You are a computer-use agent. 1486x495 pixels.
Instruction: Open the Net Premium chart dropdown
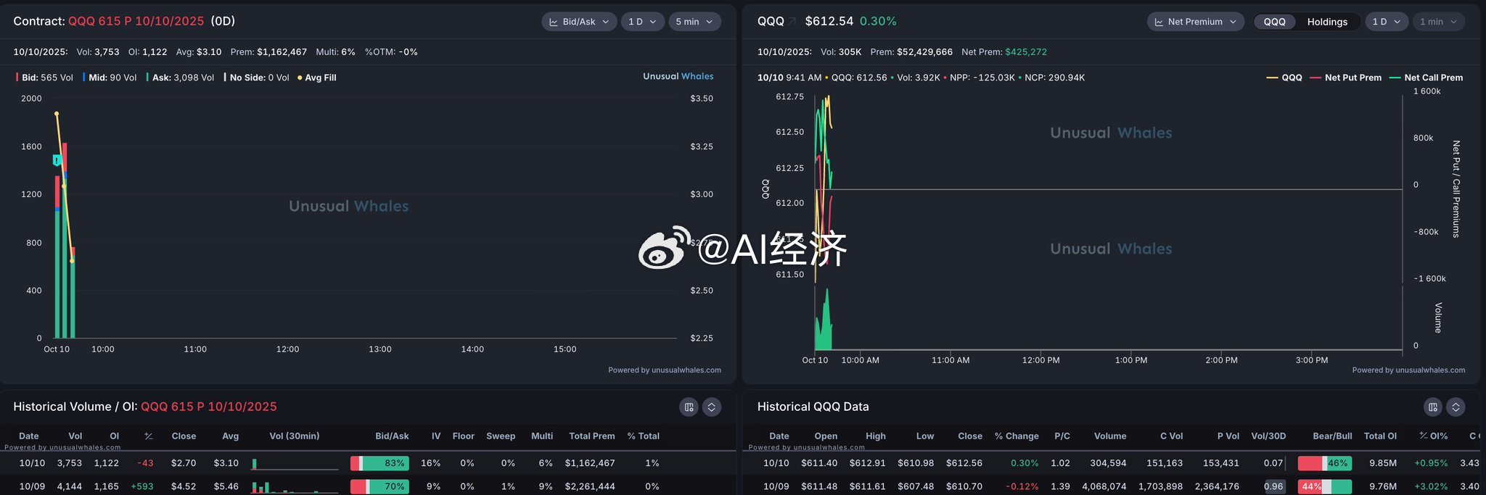1195,22
